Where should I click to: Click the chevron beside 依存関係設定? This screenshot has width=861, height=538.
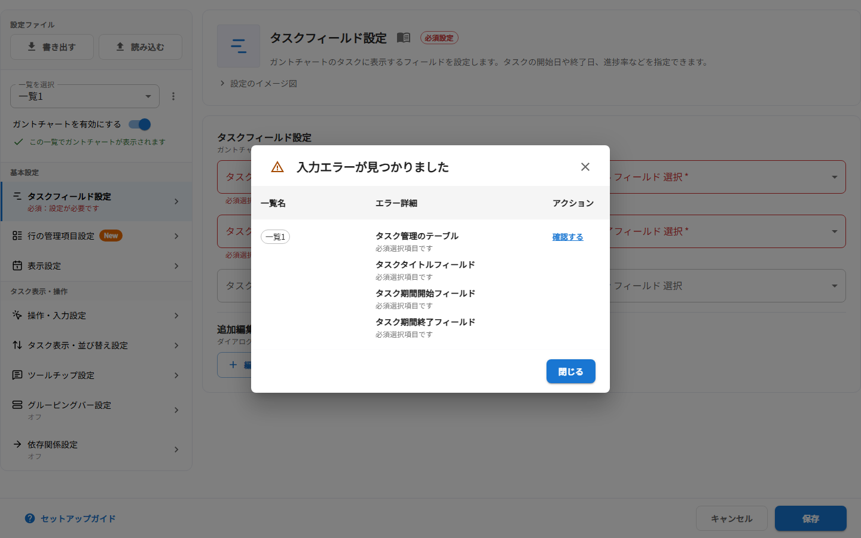pyautogui.click(x=176, y=450)
